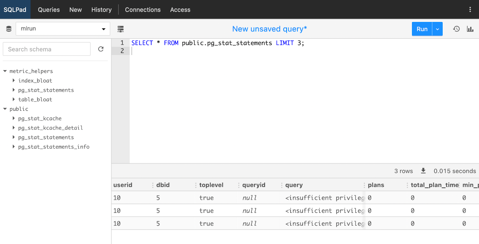Open the History menu
Viewport: 479px width, 244px height.
[101, 10]
